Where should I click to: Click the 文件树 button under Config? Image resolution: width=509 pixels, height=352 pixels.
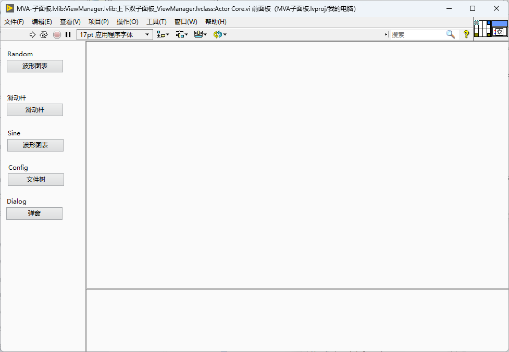point(36,180)
